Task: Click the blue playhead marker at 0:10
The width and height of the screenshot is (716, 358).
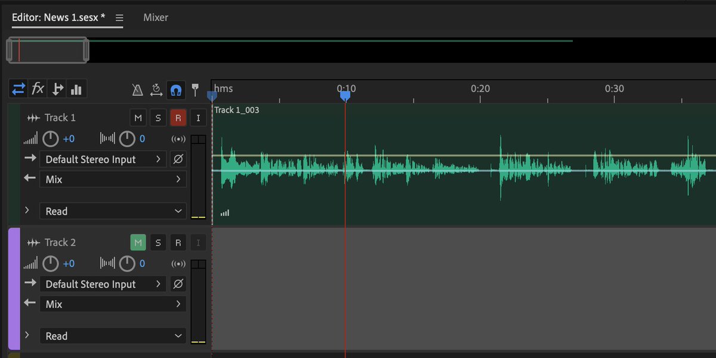Action: [x=345, y=95]
